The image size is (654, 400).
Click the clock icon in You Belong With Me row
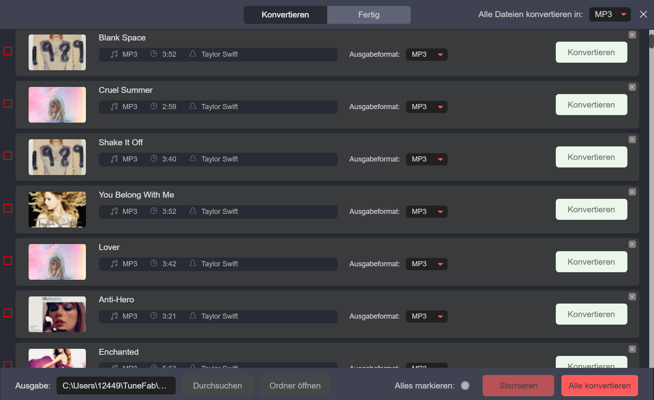(x=154, y=211)
